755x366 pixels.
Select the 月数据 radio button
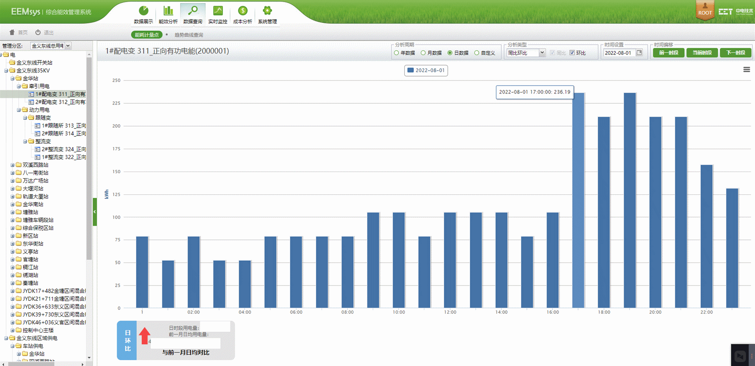click(x=423, y=53)
